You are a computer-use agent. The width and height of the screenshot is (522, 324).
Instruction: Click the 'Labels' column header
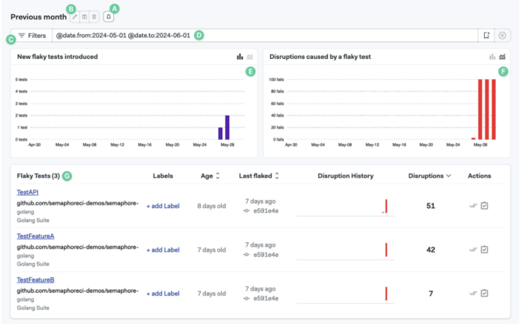click(x=163, y=176)
